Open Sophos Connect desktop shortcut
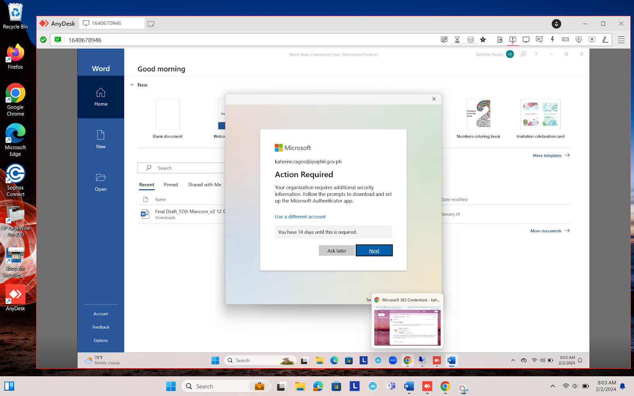634x396 pixels. [15, 180]
